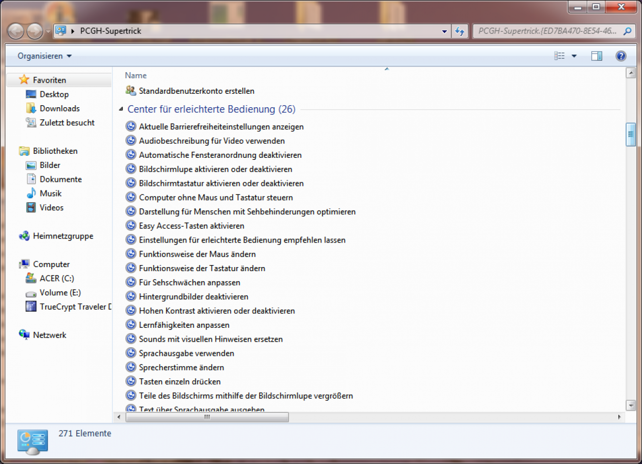Image resolution: width=642 pixels, height=464 pixels.
Task: Click the Standardbenutzerkonto erstellen user icon
Action: pyautogui.click(x=130, y=91)
